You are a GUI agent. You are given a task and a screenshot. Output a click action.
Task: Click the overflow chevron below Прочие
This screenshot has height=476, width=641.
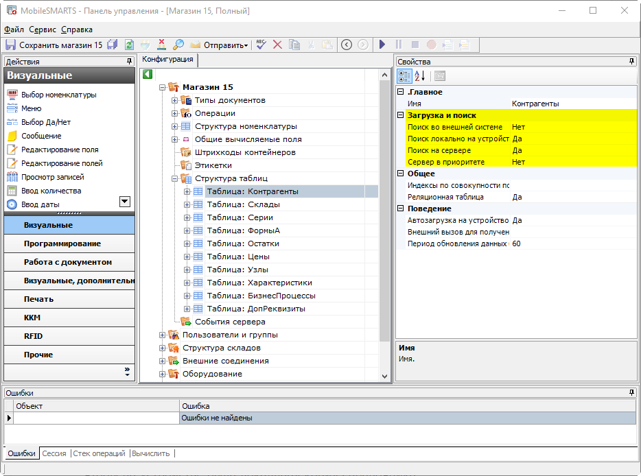[127, 371]
